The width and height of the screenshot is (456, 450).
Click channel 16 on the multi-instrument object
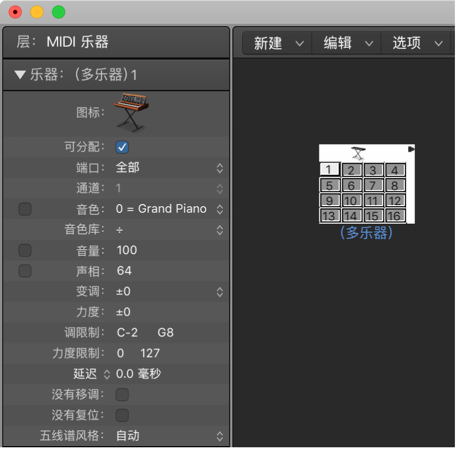(x=395, y=216)
